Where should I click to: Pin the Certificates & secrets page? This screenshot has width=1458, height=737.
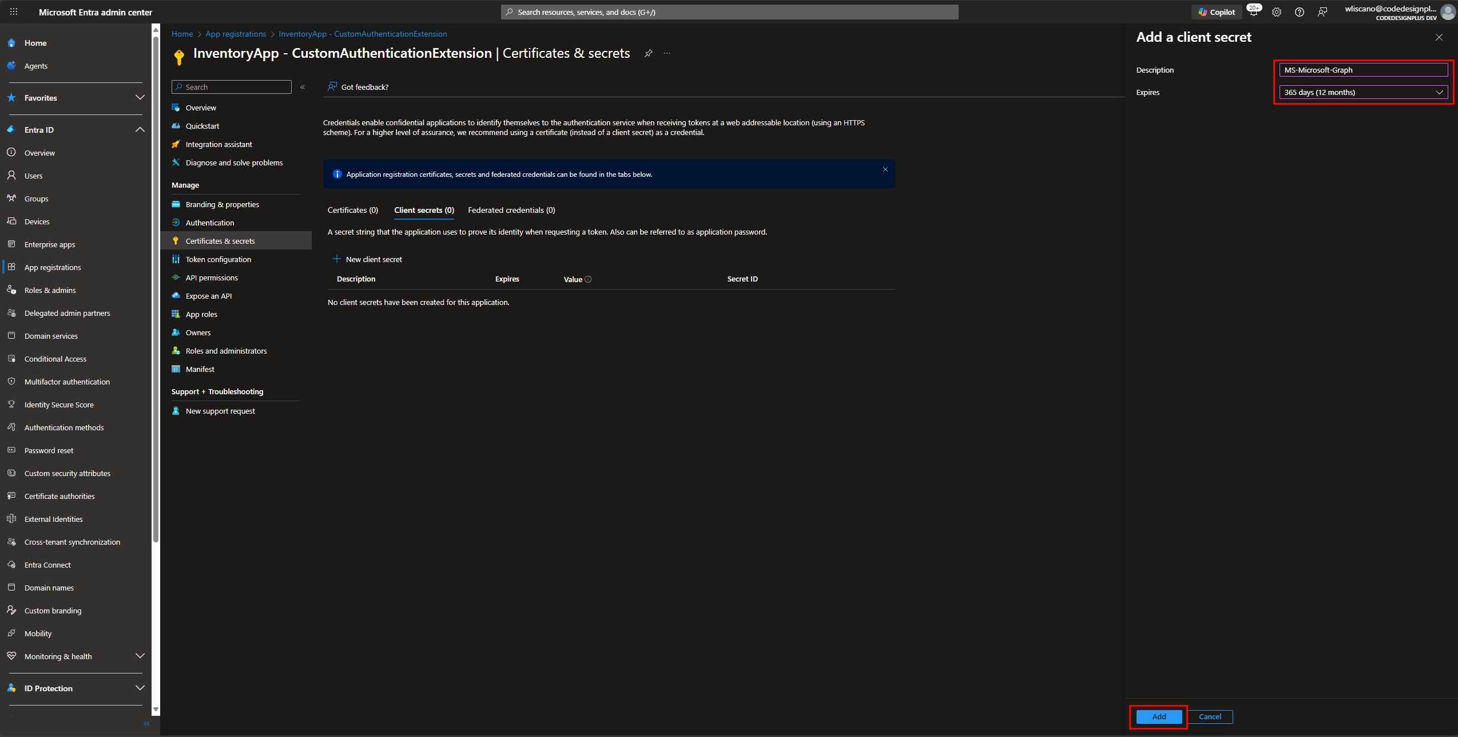pos(648,53)
